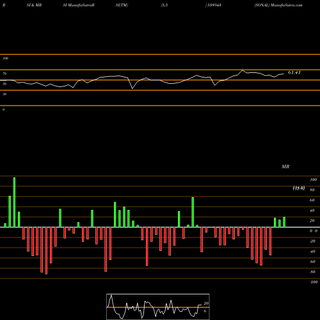Click the MunafaSutra.com header text
The height and width of the screenshot is (320, 320).
(287, 5)
